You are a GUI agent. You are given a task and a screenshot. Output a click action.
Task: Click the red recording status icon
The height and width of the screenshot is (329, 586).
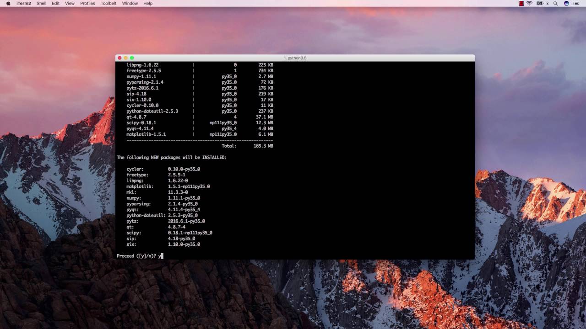pyautogui.click(x=521, y=3)
